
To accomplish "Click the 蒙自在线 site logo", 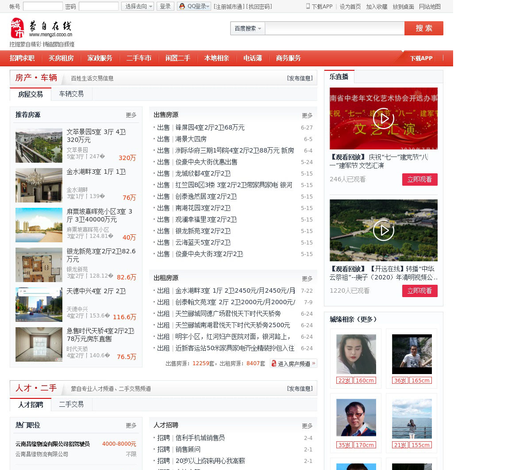I will [x=41, y=28].
